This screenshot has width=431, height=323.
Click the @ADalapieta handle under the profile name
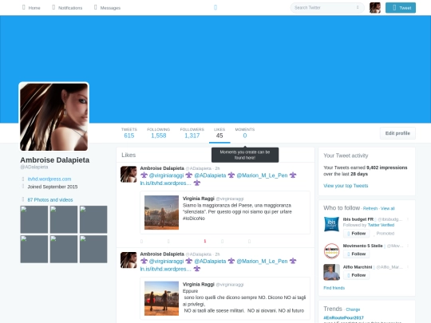click(34, 167)
